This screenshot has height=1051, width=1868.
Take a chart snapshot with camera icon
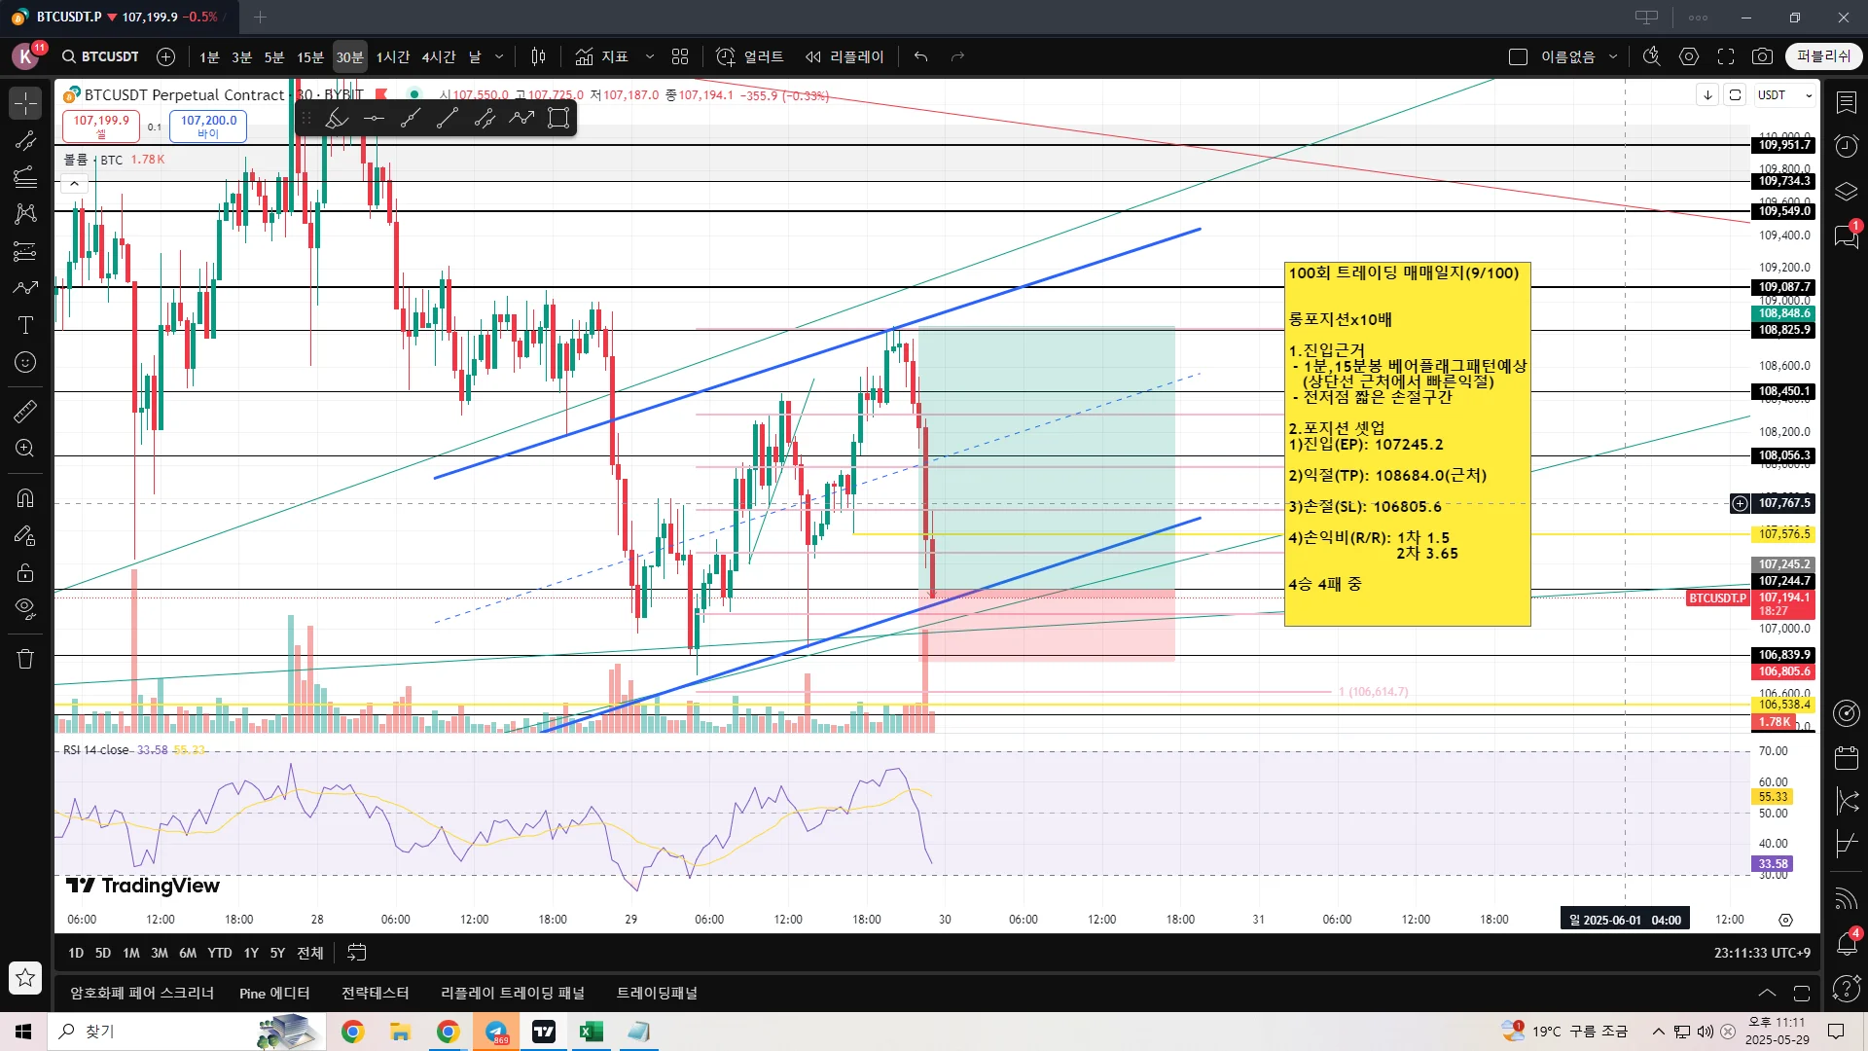pos(1762,56)
